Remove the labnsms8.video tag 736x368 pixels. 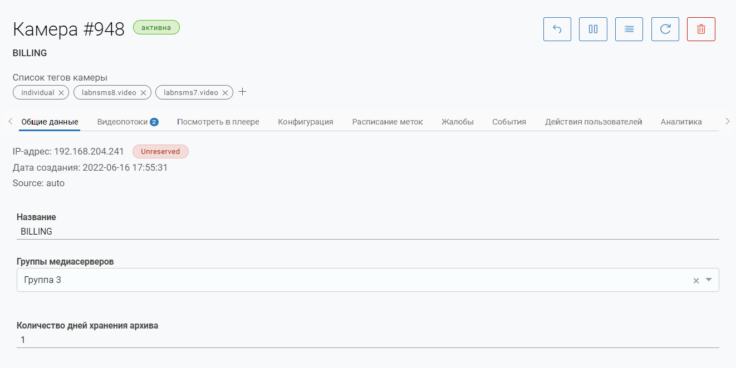(143, 93)
